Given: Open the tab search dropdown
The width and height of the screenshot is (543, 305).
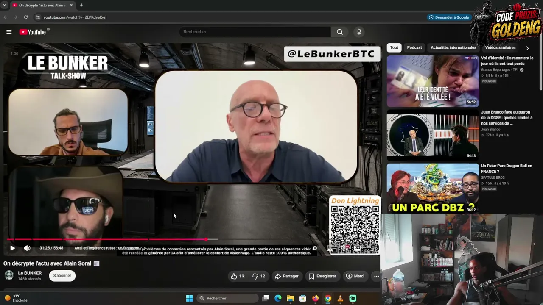Looking at the screenshot, I should pyautogui.click(x=4, y=5).
